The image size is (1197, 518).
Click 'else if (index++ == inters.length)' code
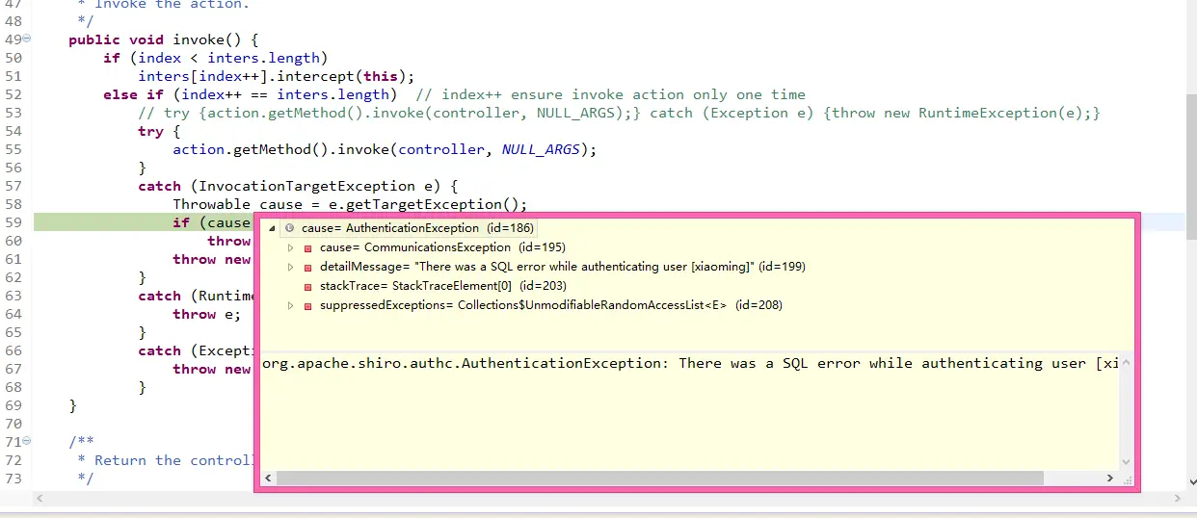pos(251,94)
